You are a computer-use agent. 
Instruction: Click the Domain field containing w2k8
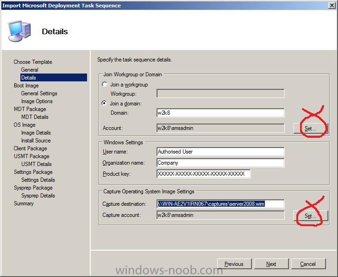tap(220, 113)
